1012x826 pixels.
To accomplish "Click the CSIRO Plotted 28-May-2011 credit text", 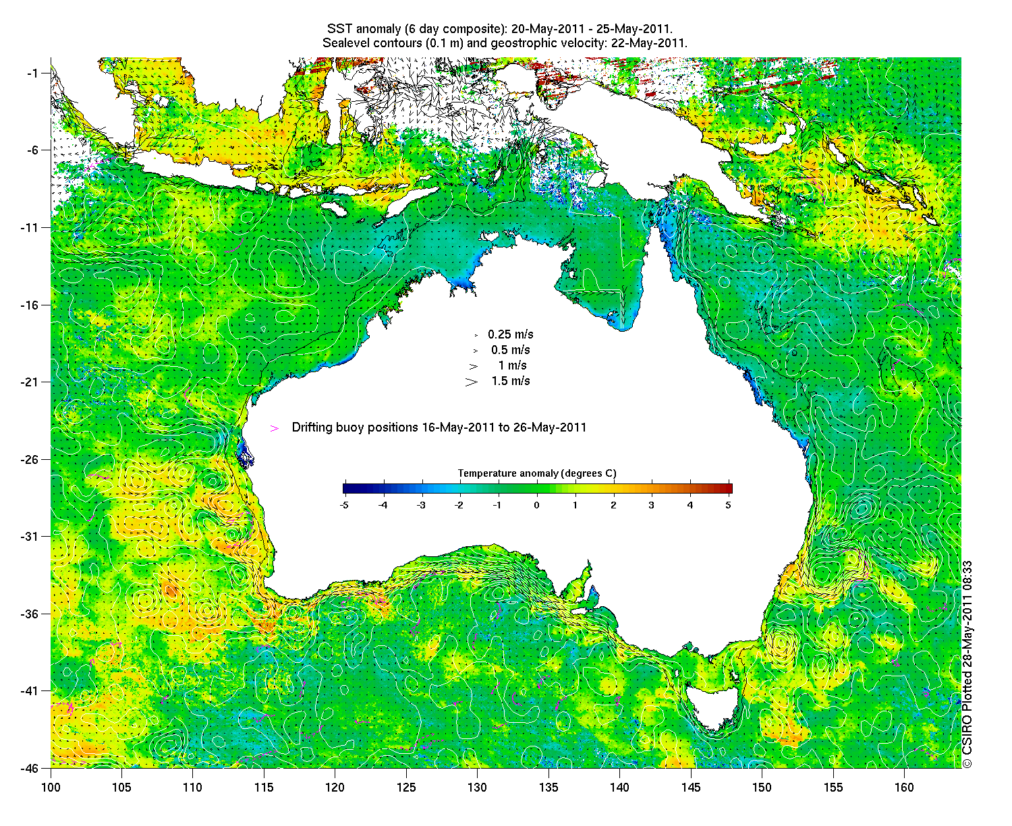I will pyautogui.click(x=967, y=664).
